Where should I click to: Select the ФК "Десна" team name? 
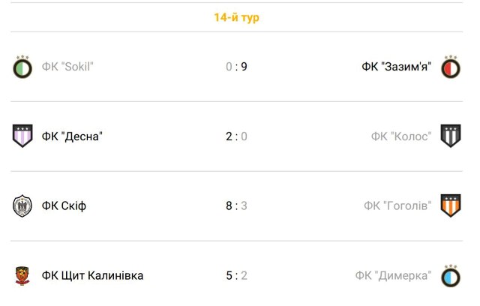(72, 136)
